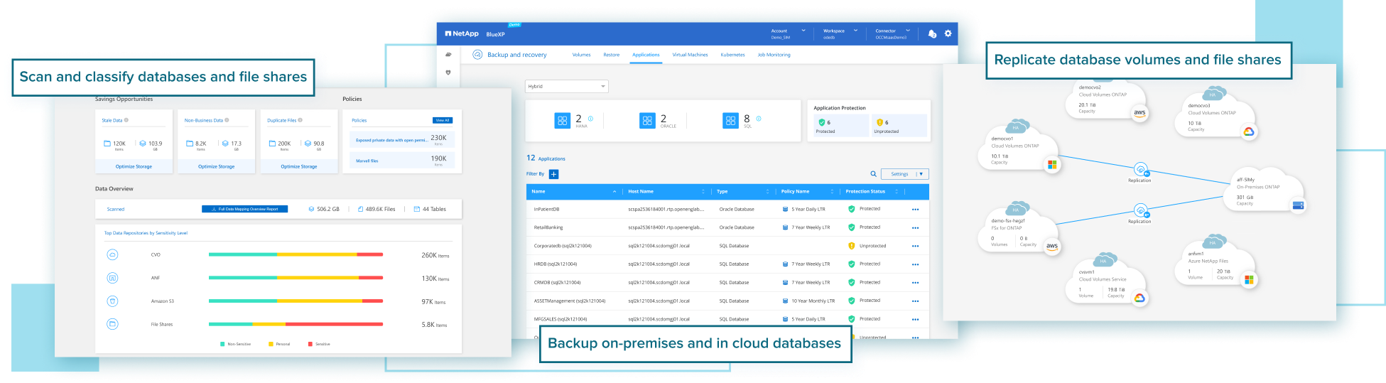
Task: Switch to the Volumes tab
Action: point(581,55)
